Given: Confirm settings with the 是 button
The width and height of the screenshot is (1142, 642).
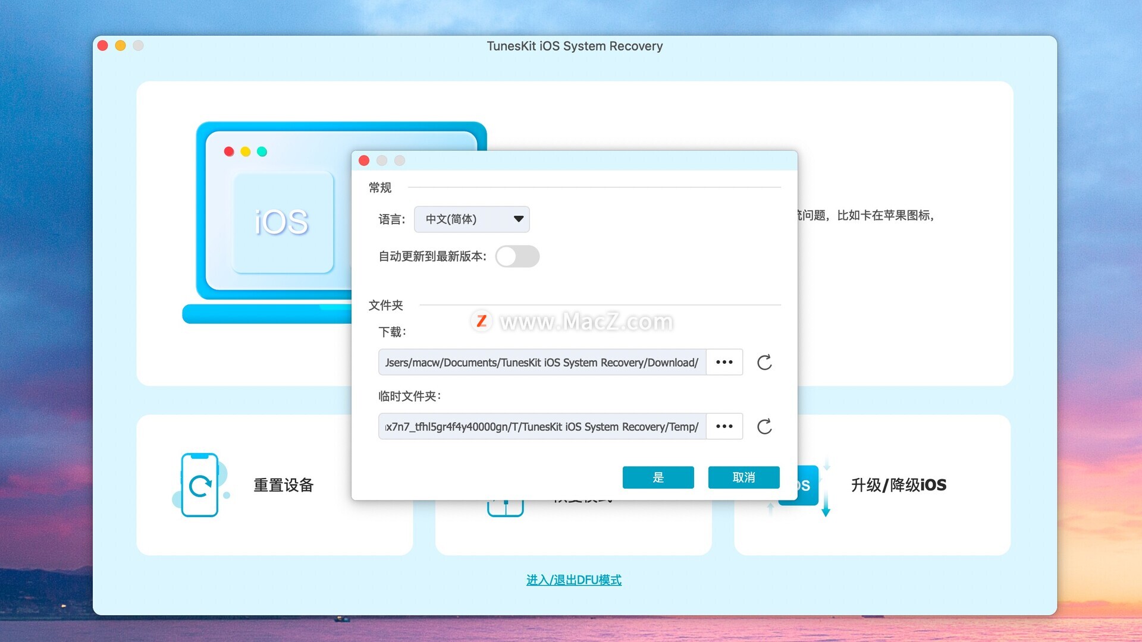Looking at the screenshot, I should 658,477.
